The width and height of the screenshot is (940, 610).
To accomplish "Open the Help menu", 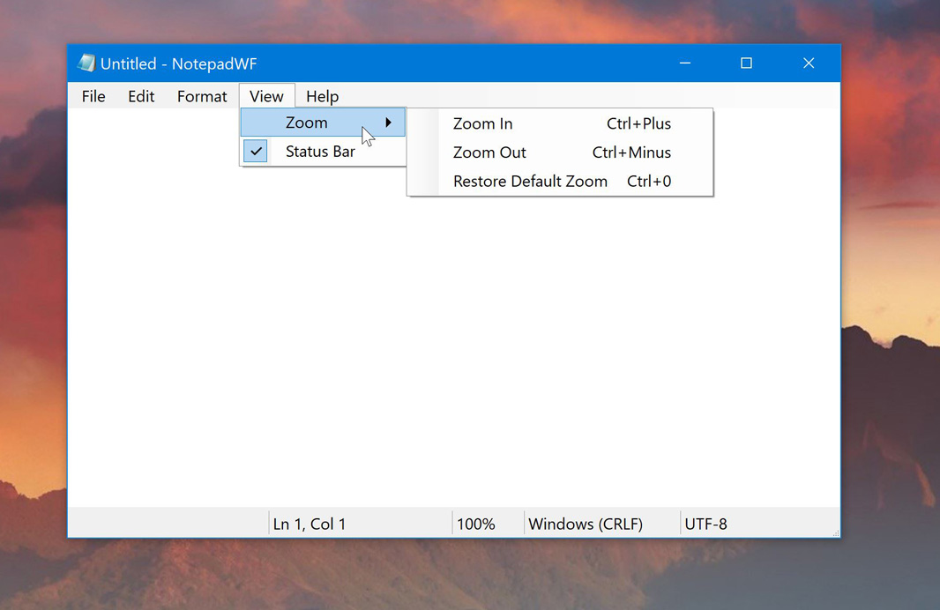I will [x=322, y=96].
